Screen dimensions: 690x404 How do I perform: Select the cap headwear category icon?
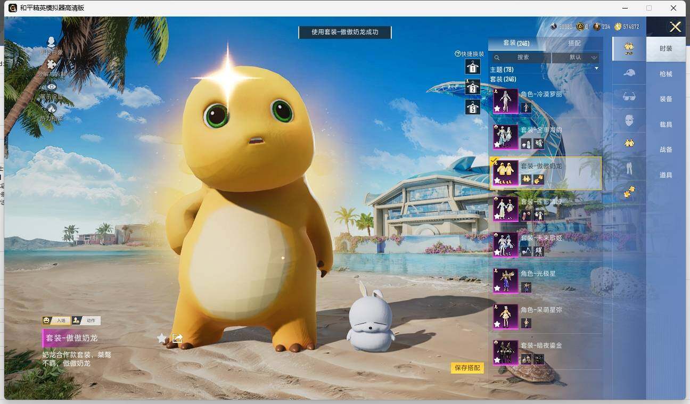629,72
